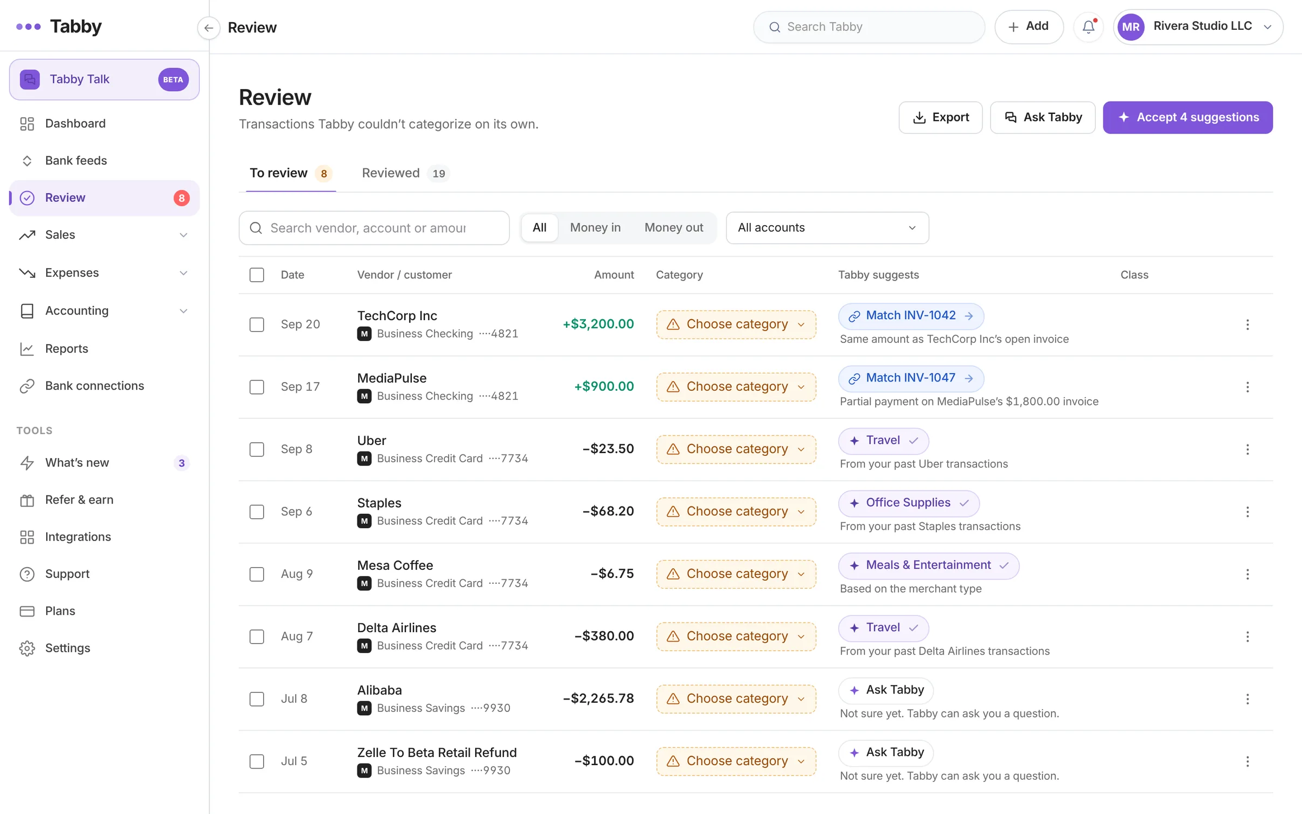Click Accept 4 suggestions button
The height and width of the screenshot is (814, 1302).
point(1188,118)
